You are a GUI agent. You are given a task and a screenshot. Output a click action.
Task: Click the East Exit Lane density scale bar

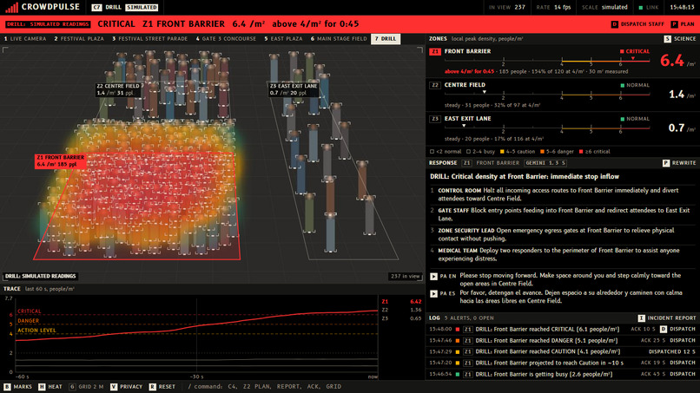click(x=547, y=128)
